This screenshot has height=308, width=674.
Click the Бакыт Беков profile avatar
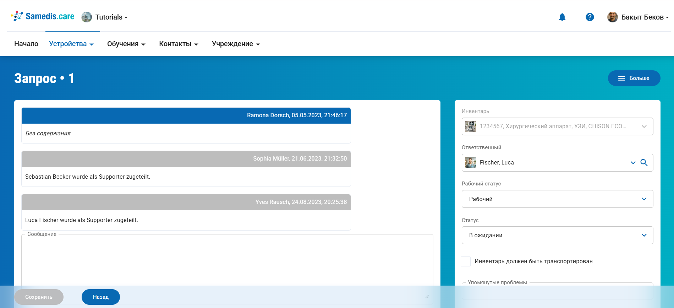(612, 17)
